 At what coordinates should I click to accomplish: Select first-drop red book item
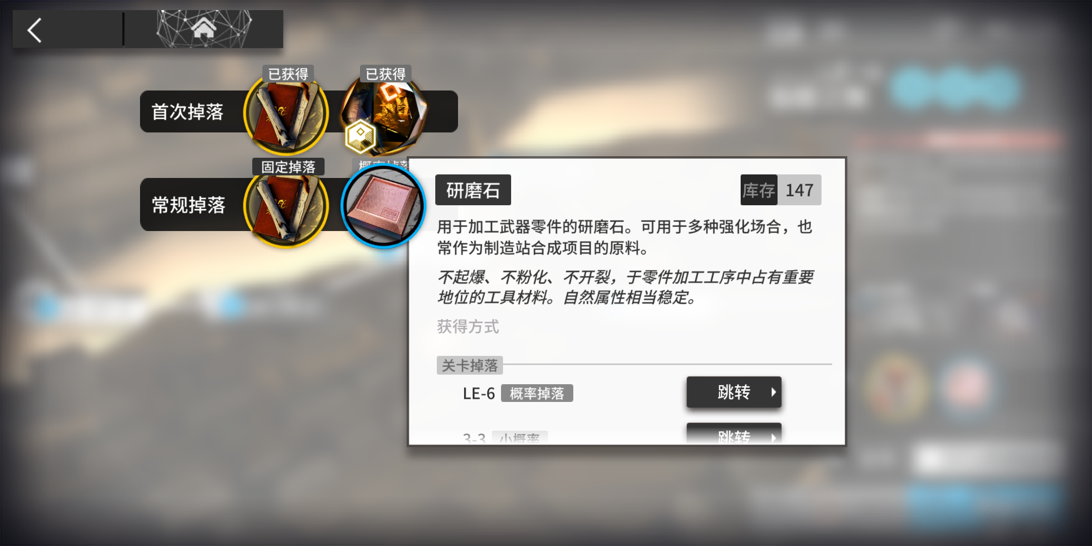tap(286, 113)
